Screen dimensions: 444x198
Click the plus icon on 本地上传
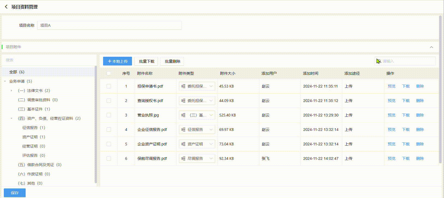tap(110, 61)
